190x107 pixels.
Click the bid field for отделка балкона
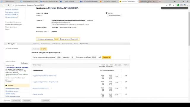click(118, 95)
